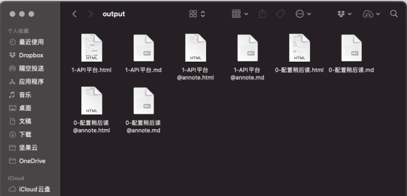Select the 0-配置稍后读.html file icon
The width and height of the screenshot is (407, 196).
(299, 48)
